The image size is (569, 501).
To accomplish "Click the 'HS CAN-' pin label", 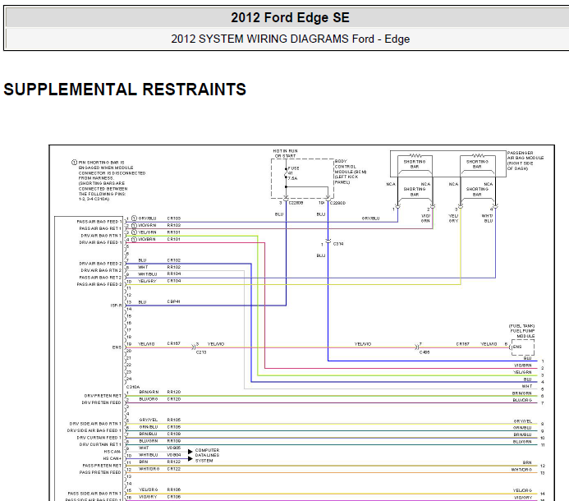I will pos(112,452).
